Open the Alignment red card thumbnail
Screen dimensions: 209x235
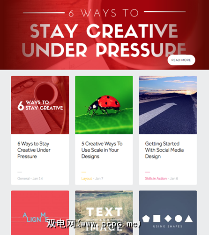click(40, 213)
